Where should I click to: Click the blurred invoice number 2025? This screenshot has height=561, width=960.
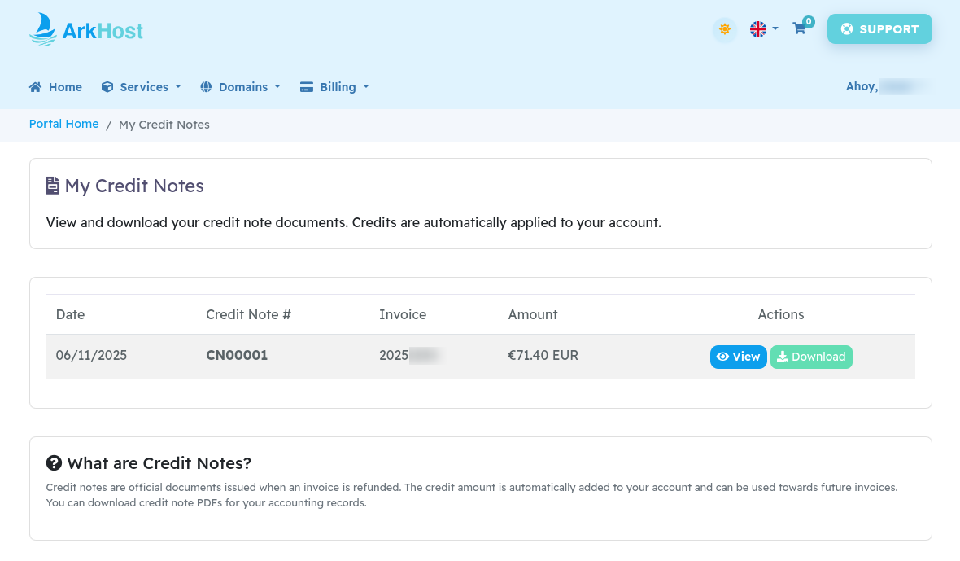coord(409,356)
